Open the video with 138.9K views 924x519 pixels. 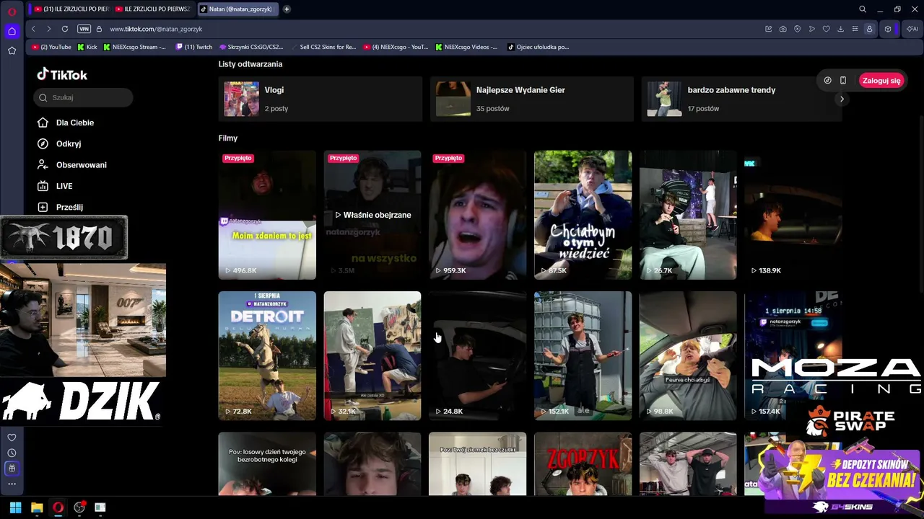point(793,215)
